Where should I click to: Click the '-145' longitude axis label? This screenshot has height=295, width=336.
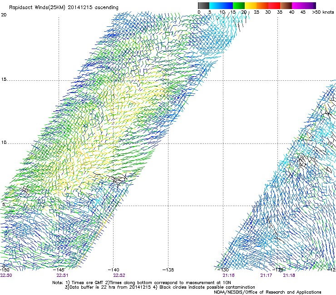click(x=59, y=270)
